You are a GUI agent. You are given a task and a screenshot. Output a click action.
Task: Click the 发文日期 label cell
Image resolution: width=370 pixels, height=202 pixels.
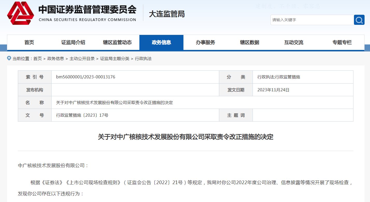click(x=236, y=90)
